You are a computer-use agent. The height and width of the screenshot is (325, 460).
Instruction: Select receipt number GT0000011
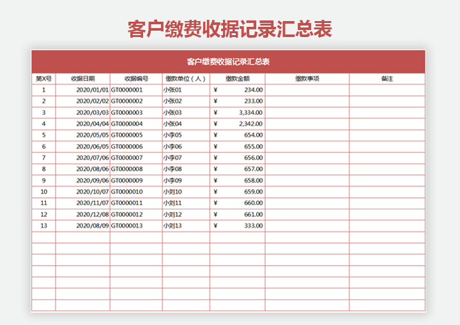(126, 203)
